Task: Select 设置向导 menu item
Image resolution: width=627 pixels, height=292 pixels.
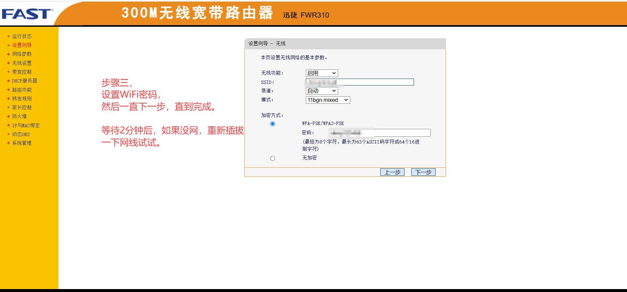Action: 22,45
